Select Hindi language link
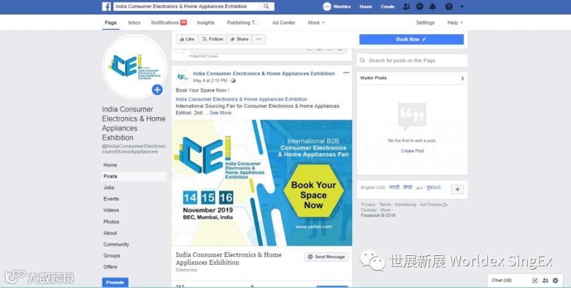Screen dimensions: 571x288 (408, 187)
